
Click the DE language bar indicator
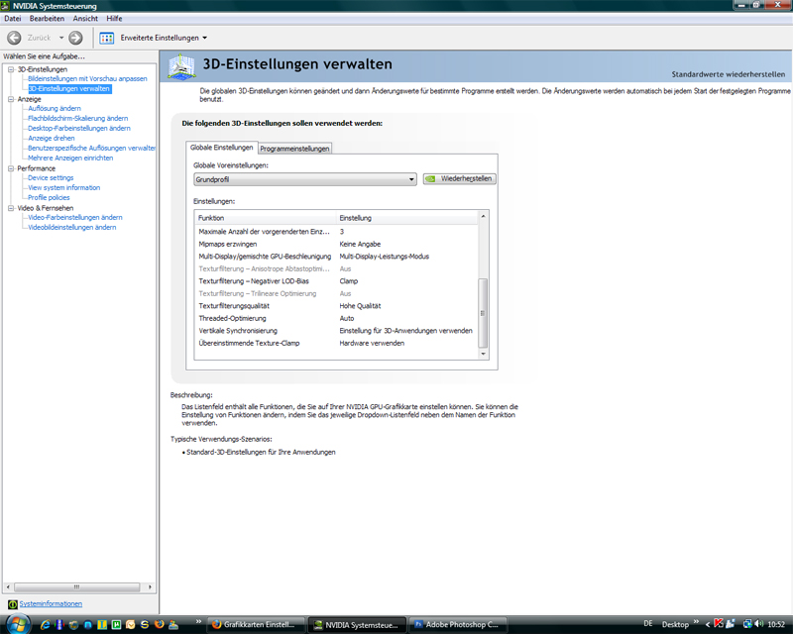pos(648,624)
